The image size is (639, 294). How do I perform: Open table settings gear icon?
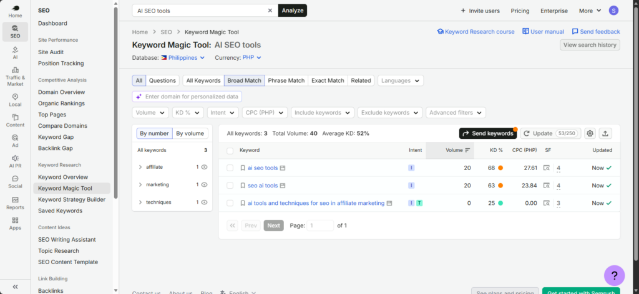590,133
